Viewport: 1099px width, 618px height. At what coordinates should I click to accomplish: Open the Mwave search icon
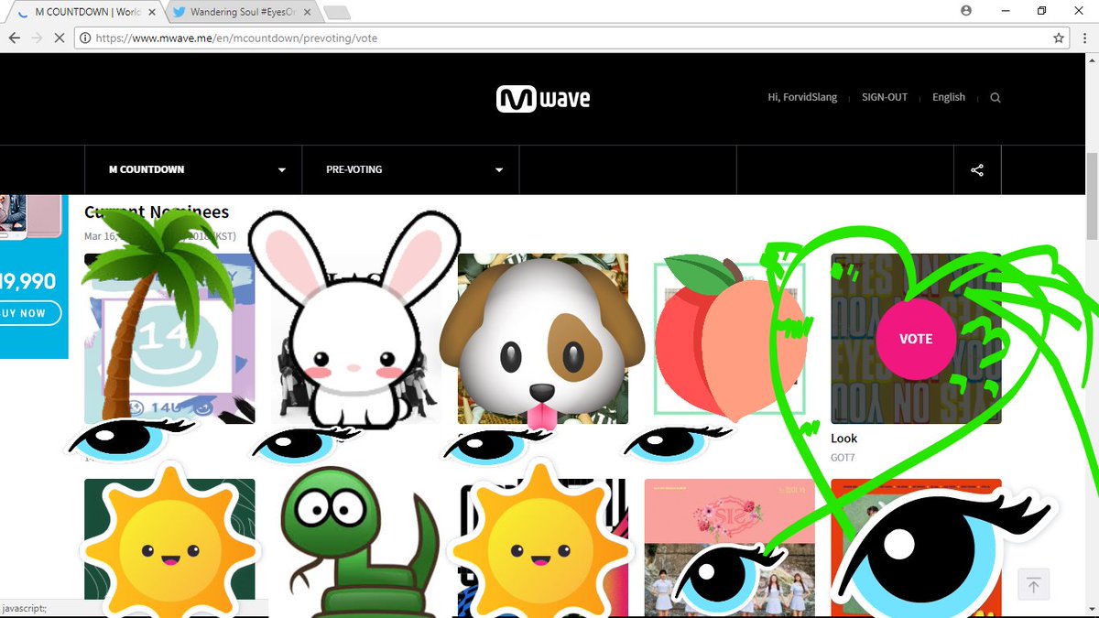pyautogui.click(x=996, y=98)
